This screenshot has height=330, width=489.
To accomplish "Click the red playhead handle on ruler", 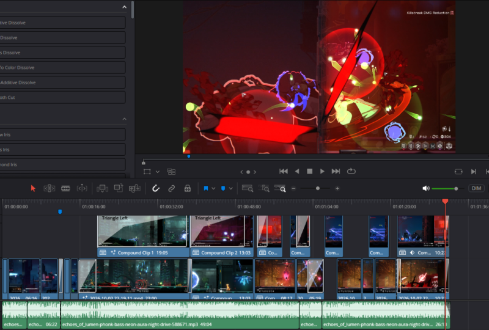I will (445, 202).
